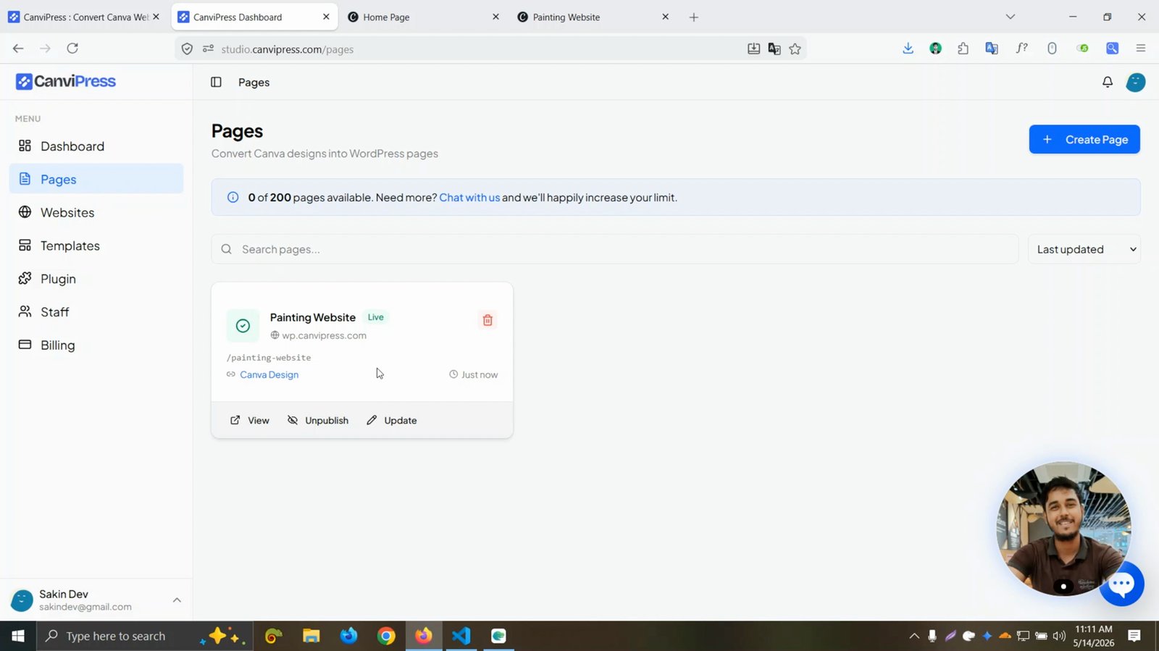Navigate to Staff in the sidebar

click(x=96, y=312)
